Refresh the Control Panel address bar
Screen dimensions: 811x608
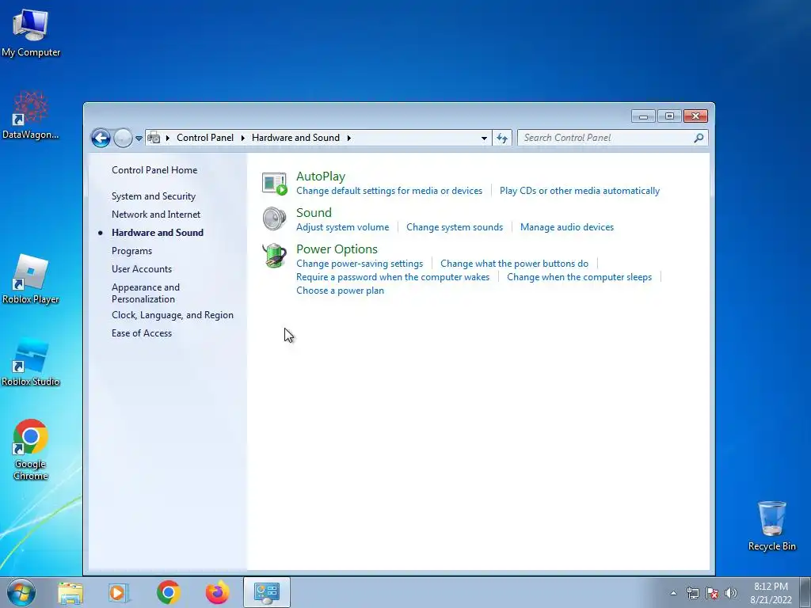pyautogui.click(x=501, y=138)
